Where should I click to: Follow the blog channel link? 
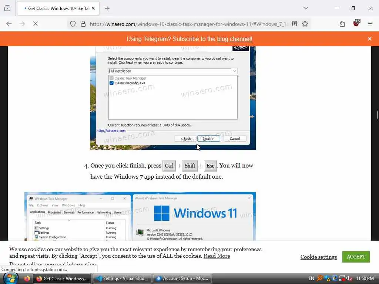234,39
